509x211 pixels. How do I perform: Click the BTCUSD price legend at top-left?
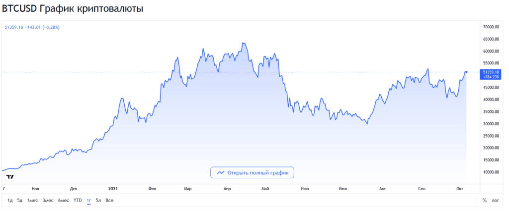[32, 27]
